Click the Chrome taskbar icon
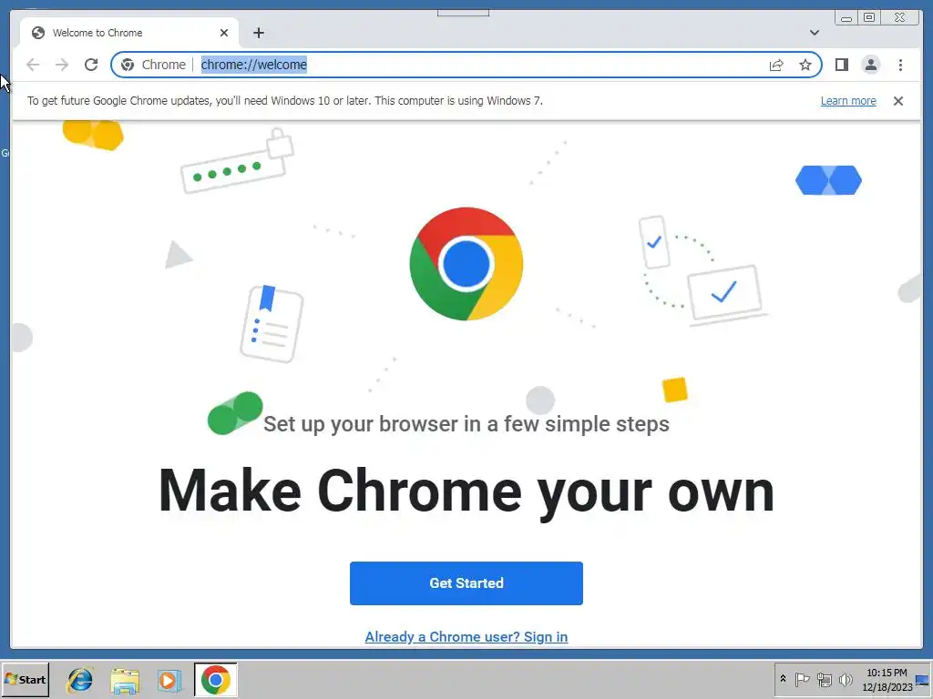 point(215,679)
